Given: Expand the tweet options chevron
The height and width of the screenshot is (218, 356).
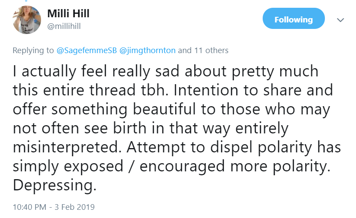Looking at the screenshot, I should coord(340,20).
